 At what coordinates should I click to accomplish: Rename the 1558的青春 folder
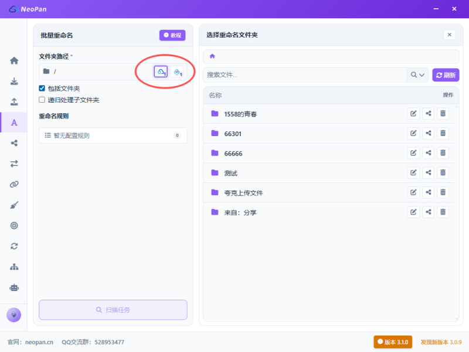coord(413,113)
